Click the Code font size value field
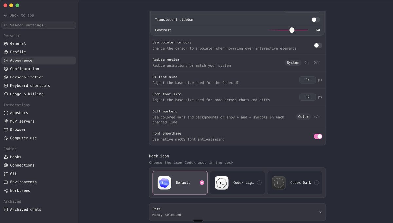The height and width of the screenshot is (223, 393). [x=308, y=97]
